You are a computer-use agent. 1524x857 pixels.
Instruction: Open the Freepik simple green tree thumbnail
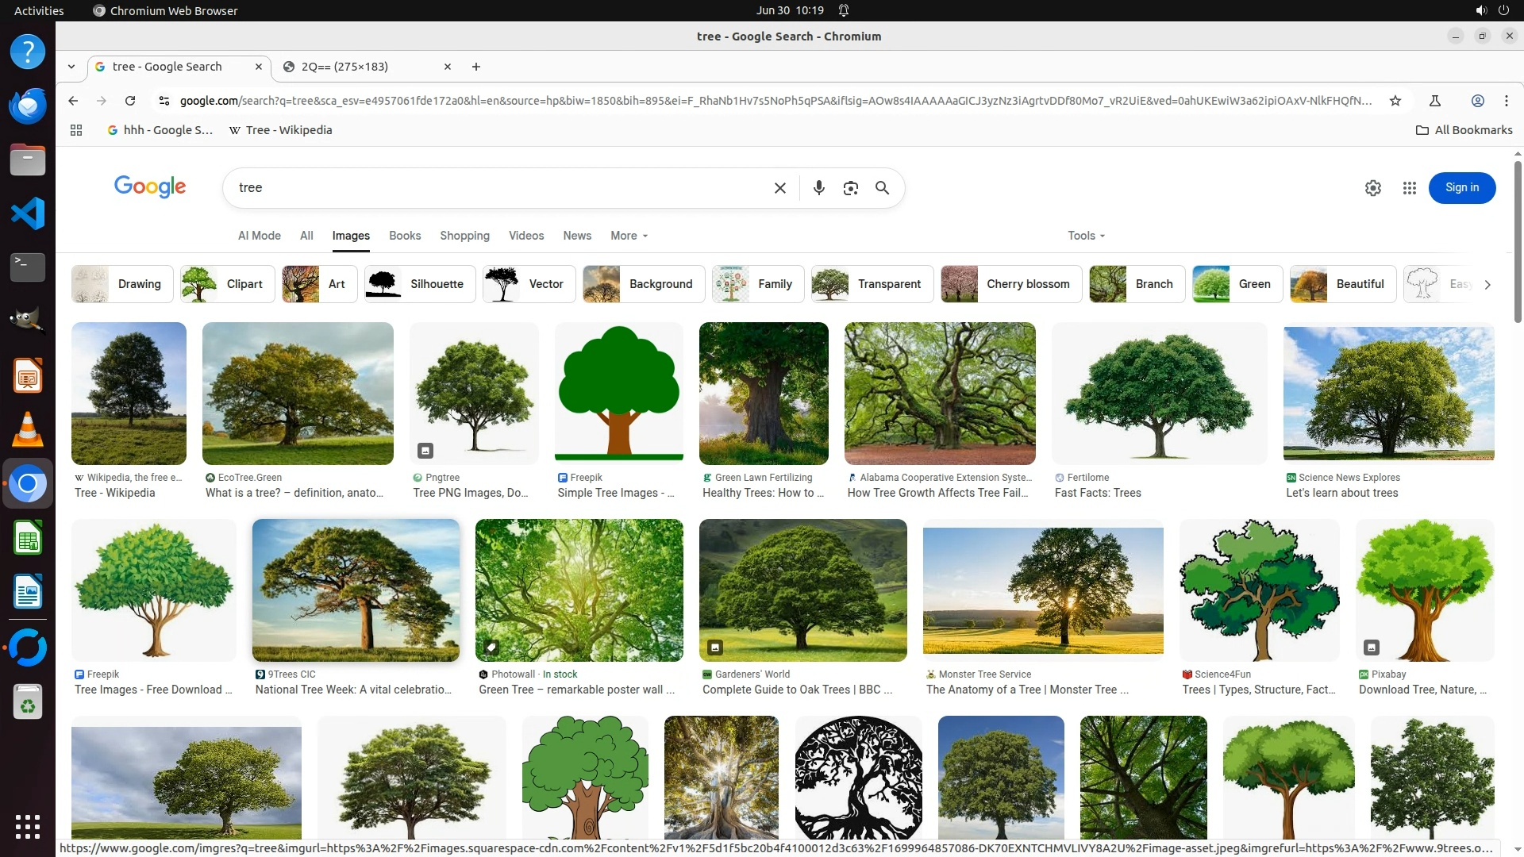coord(618,393)
